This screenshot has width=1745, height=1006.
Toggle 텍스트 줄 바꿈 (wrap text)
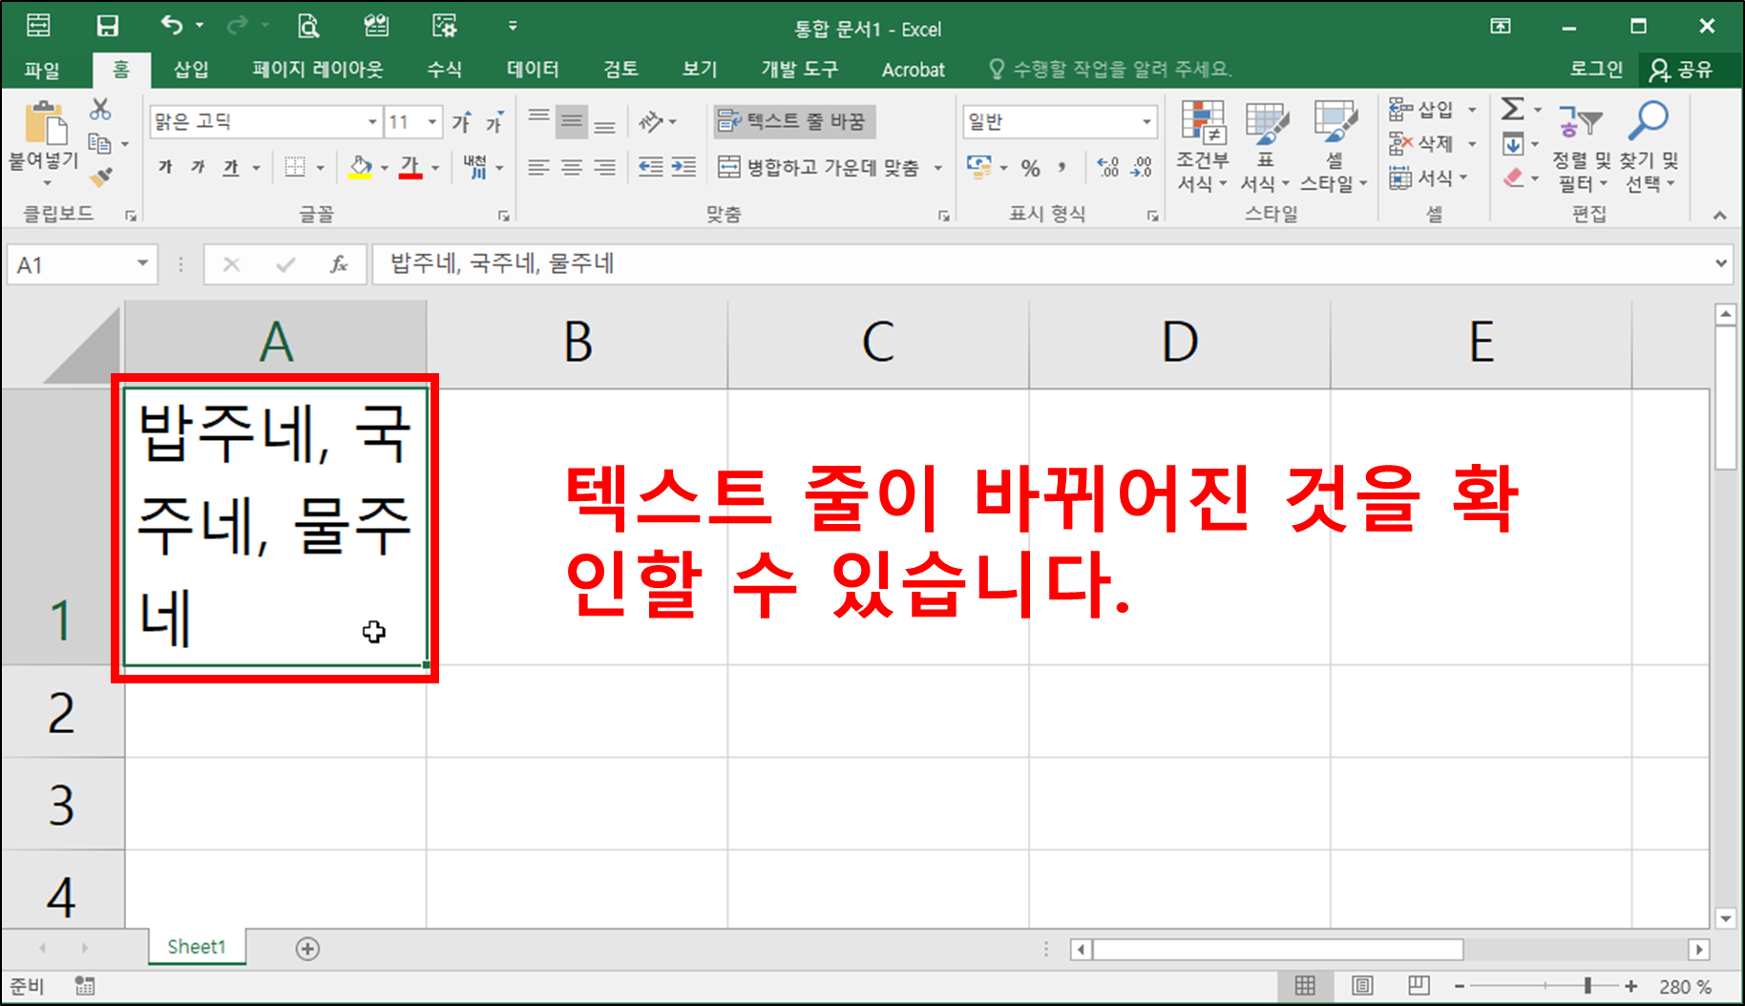pyautogui.click(x=794, y=121)
